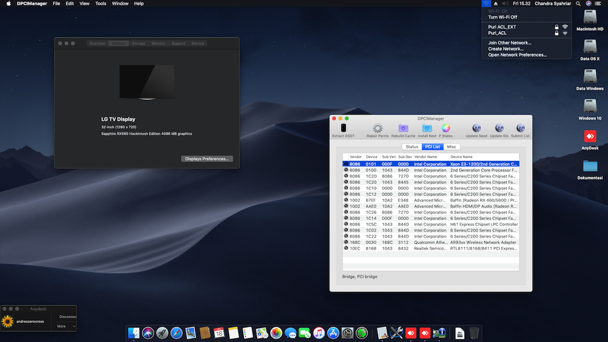The width and height of the screenshot is (608, 342).
Task: Sort by the Device Name column header
Action: click(x=483, y=156)
